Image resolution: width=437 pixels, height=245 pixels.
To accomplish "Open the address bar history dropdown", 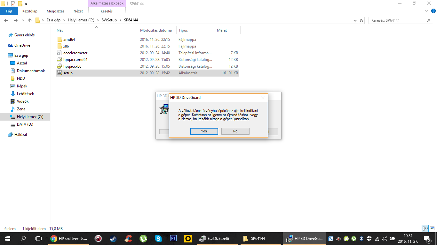I will pos(355,20).
